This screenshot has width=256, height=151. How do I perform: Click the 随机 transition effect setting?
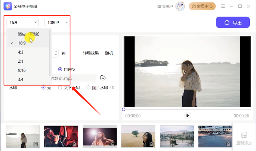point(109,53)
